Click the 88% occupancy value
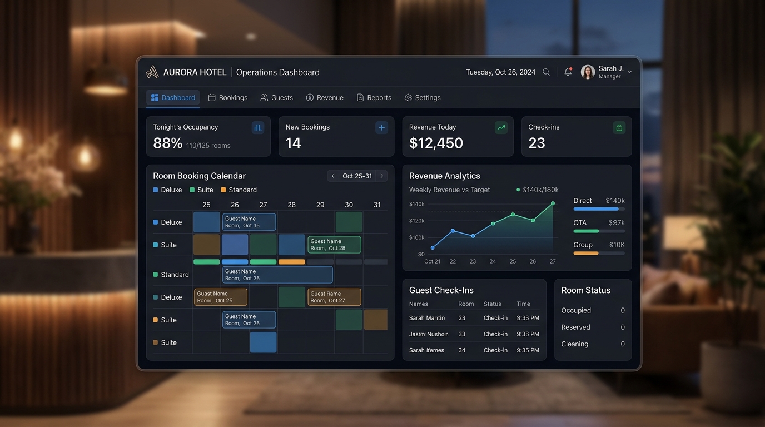The image size is (765, 427). 168,143
